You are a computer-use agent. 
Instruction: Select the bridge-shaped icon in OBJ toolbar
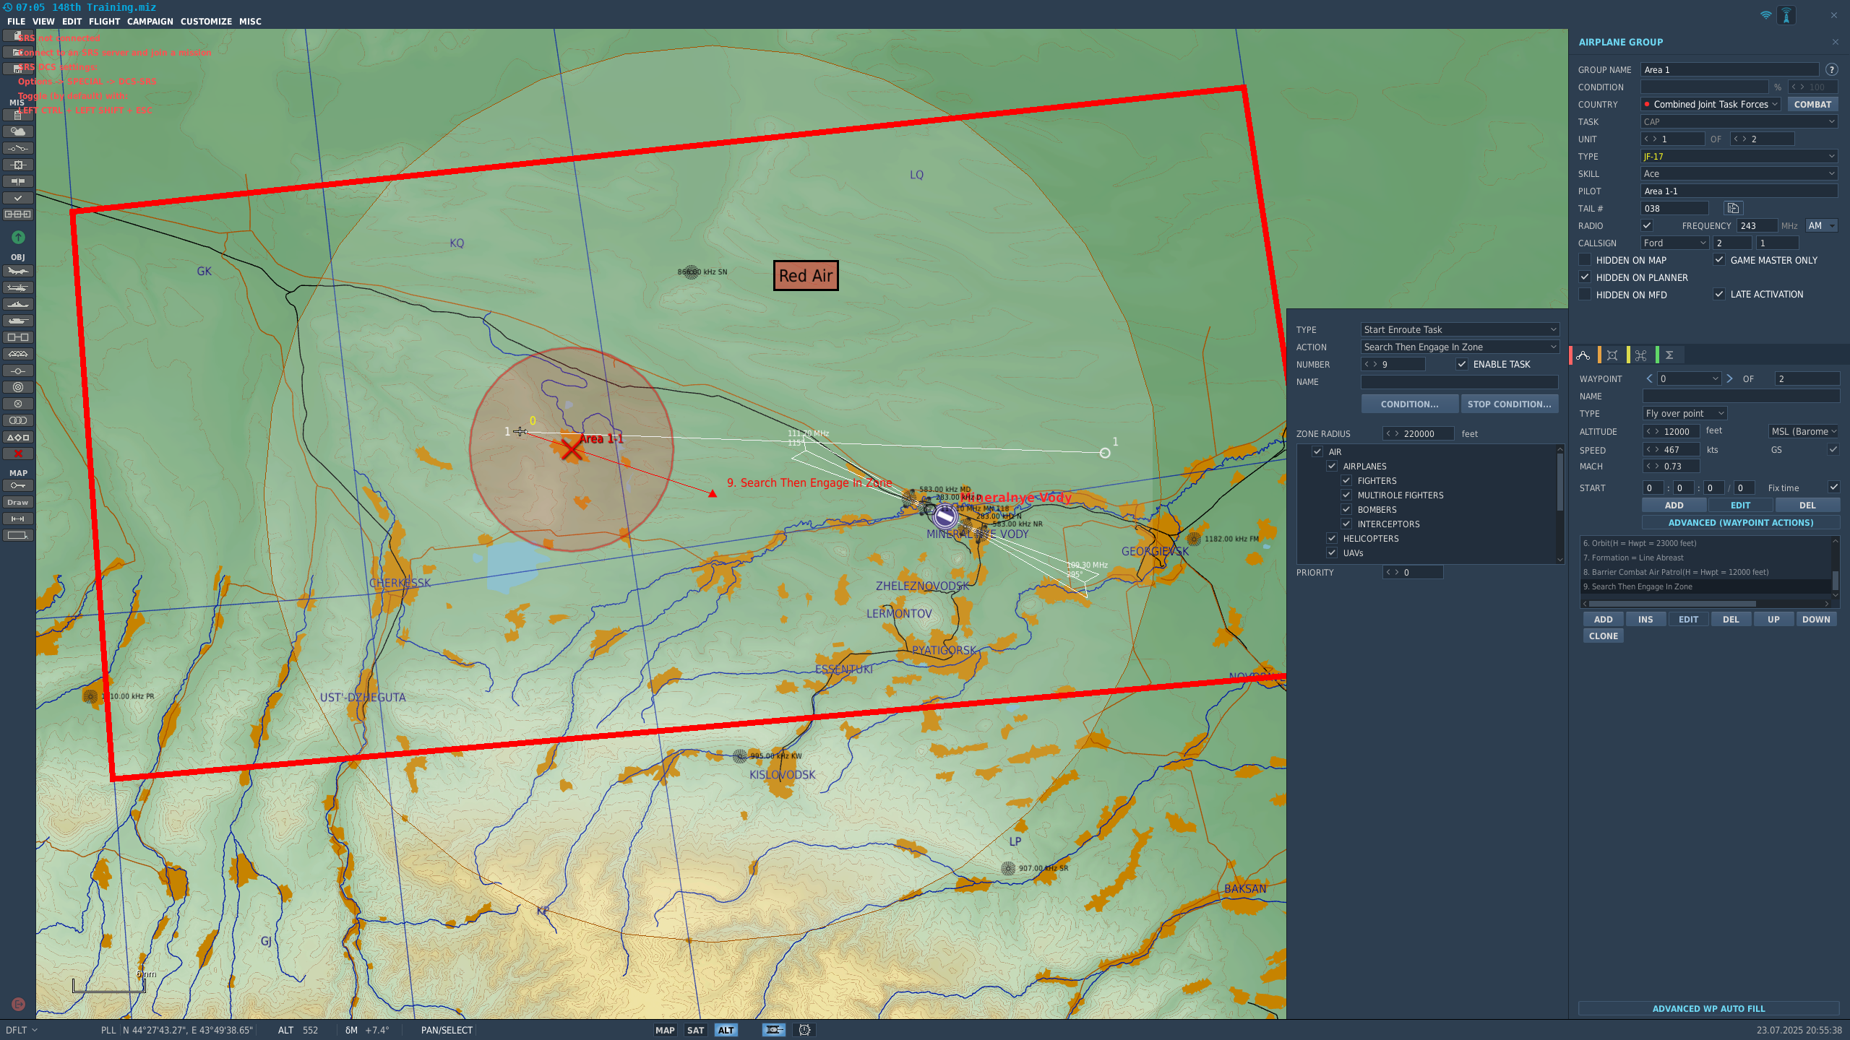(x=18, y=354)
